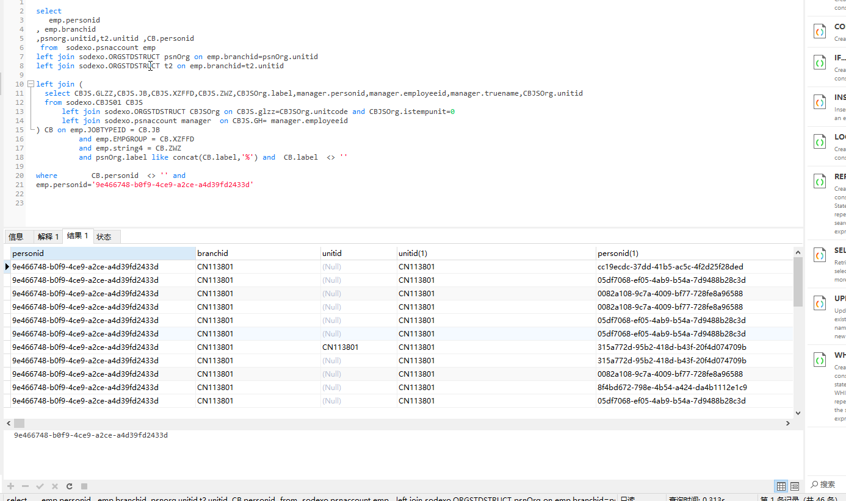The width and height of the screenshot is (846, 501).
Task: Switch to grid view icon
Action: [x=781, y=486]
